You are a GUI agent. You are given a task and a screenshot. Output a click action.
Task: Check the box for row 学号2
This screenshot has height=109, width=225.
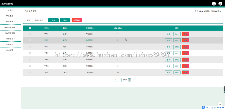point(30,40)
